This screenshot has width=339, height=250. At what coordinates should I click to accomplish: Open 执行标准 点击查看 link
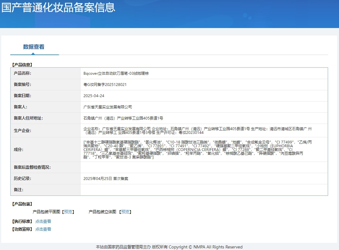click(x=43, y=221)
